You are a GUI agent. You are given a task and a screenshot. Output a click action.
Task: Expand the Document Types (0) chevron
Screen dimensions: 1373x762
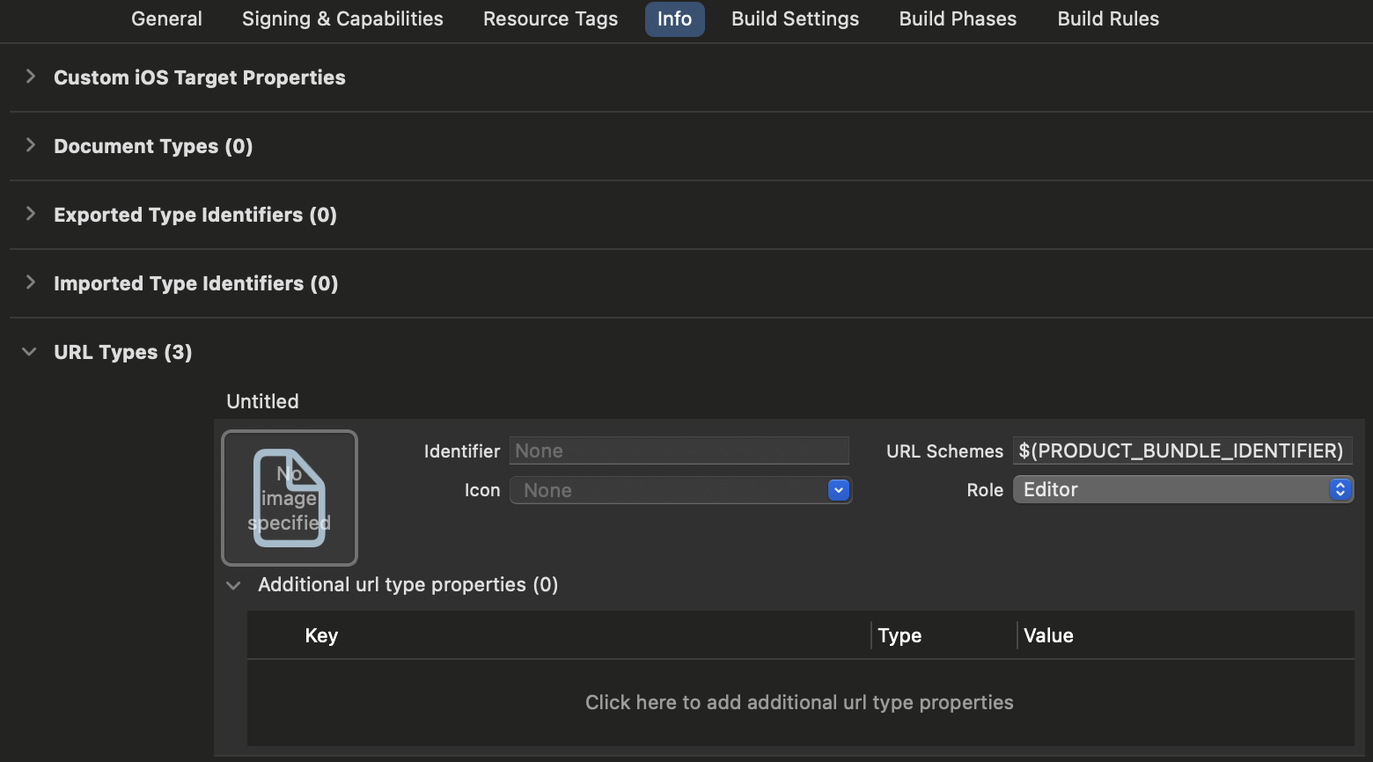31,145
